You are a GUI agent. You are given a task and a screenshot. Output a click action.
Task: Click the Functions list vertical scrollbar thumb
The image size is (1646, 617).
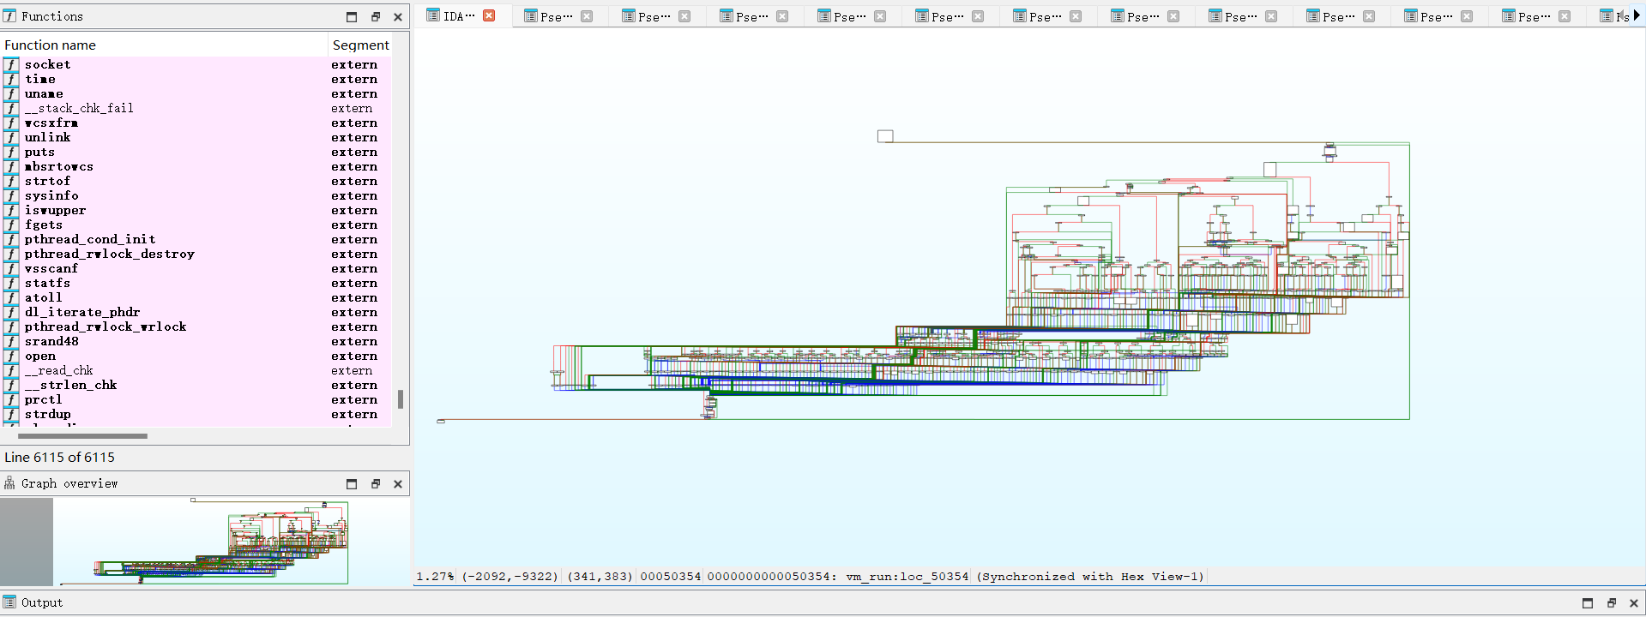[x=401, y=399]
